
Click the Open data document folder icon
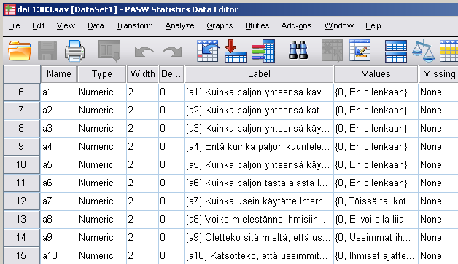(x=20, y=51)
